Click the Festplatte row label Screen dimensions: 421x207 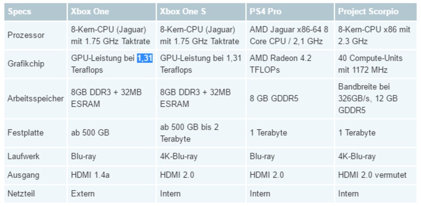(x=25, y=133)
